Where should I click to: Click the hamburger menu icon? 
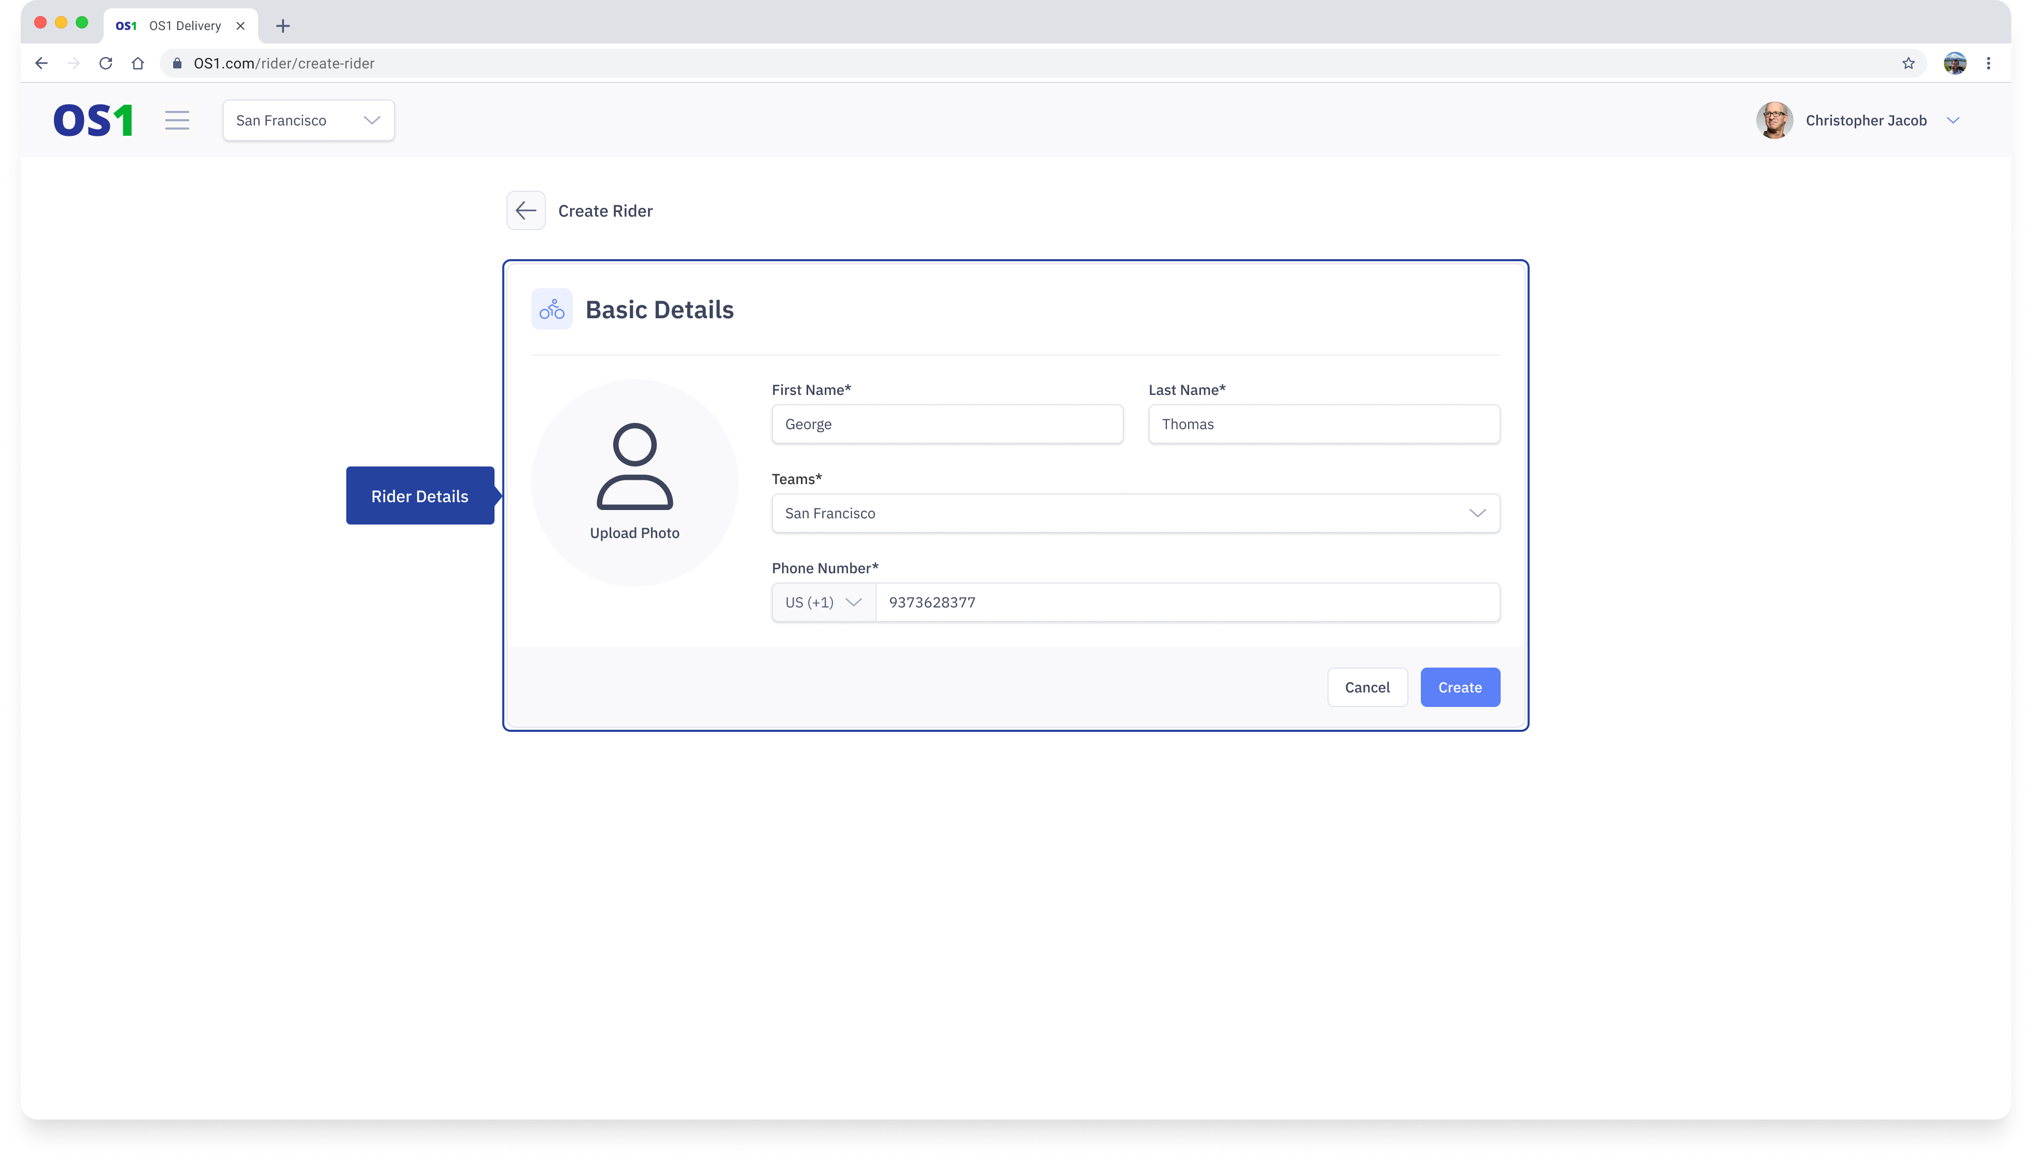(177, 120)
